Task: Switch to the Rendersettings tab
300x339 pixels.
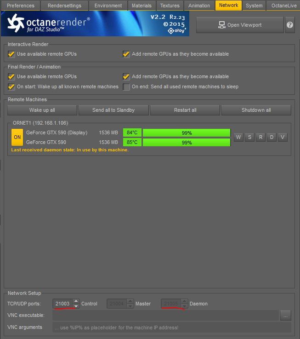Action: (64, 6)
